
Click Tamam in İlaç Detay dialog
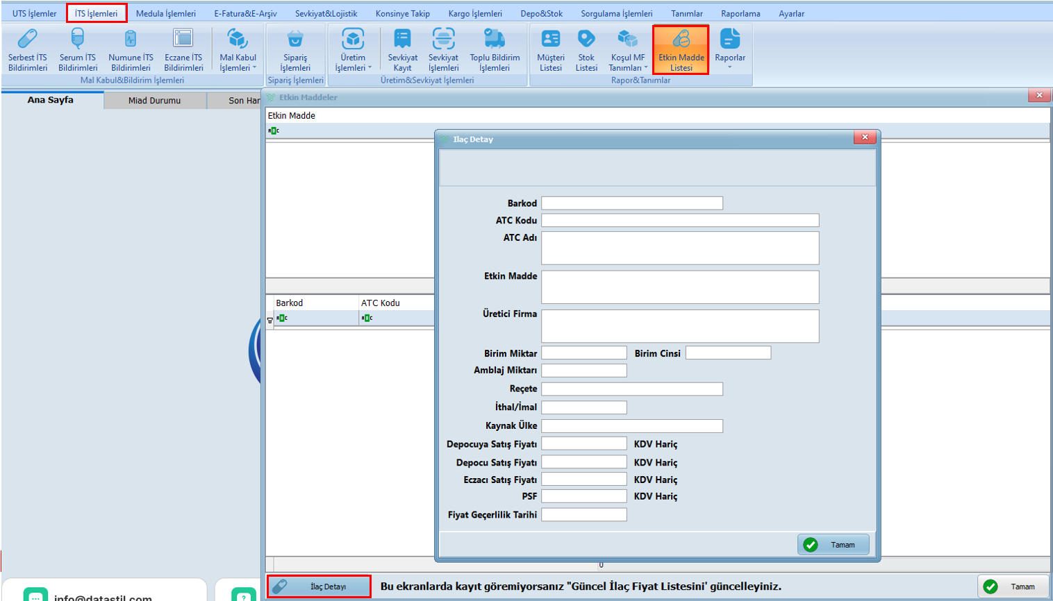[x=833, y=545]
